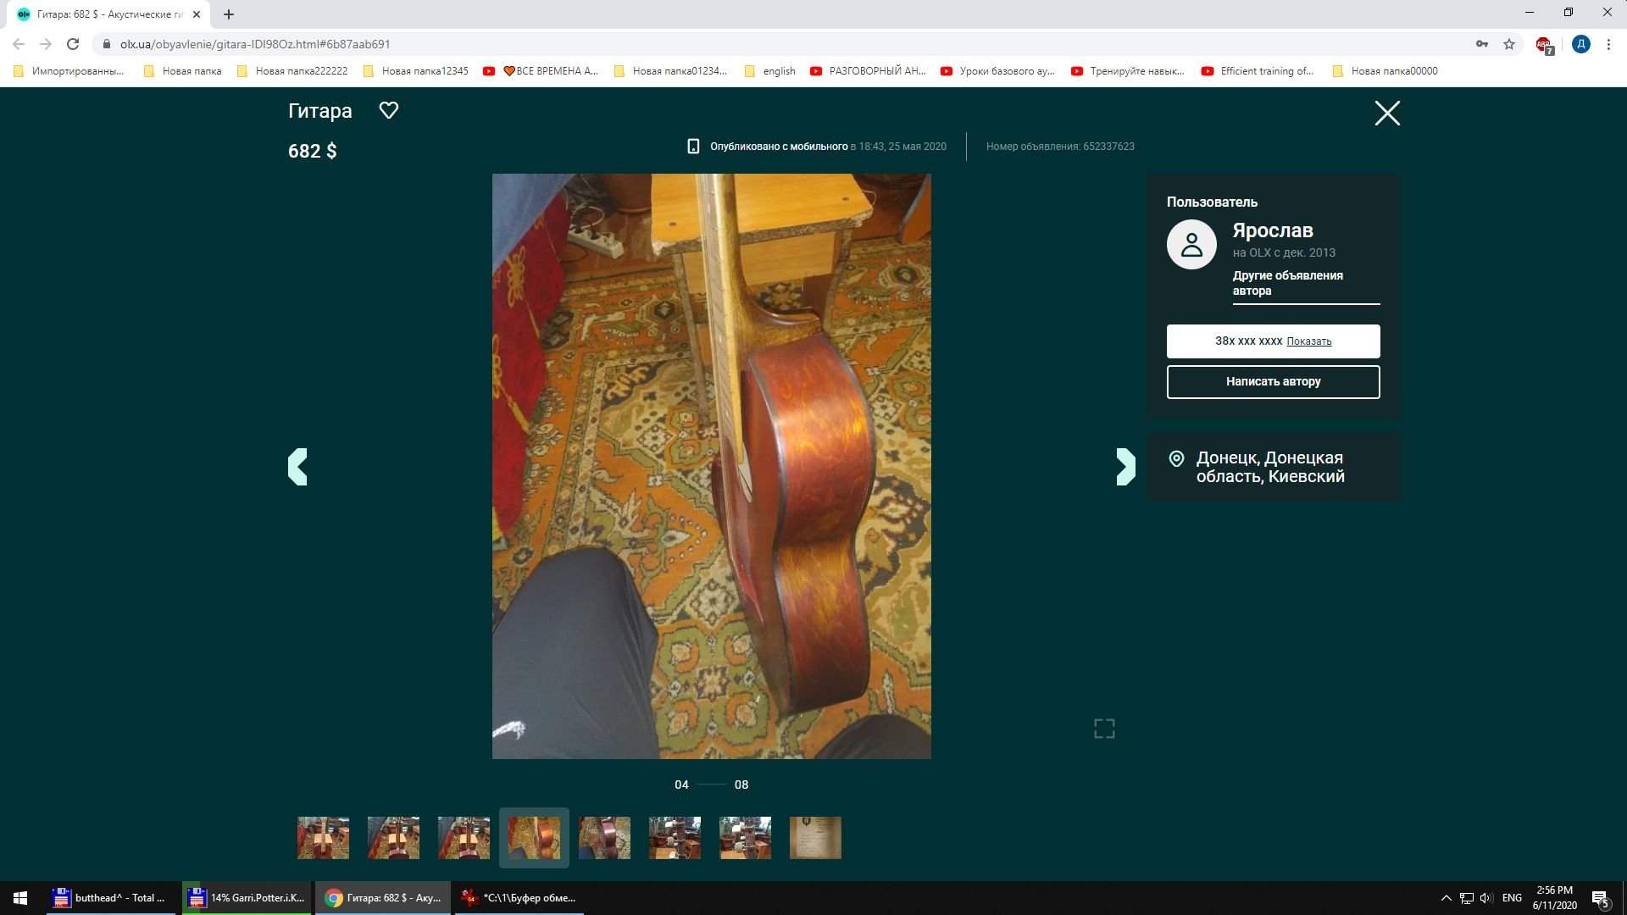Click the password key icon in address bar

[x=1481, y=44]
